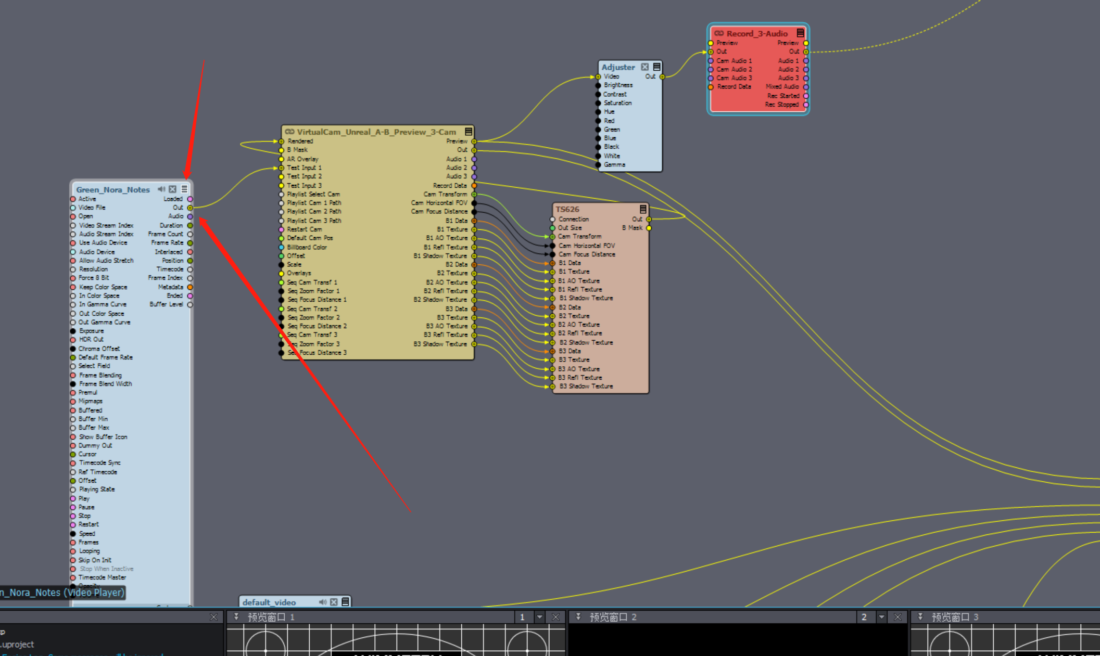
Task: Click speaker icon on Green_Nora_Notes node
Action: tap(161, 189)
